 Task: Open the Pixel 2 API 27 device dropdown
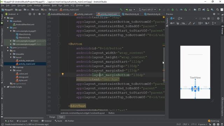[147, 10]
